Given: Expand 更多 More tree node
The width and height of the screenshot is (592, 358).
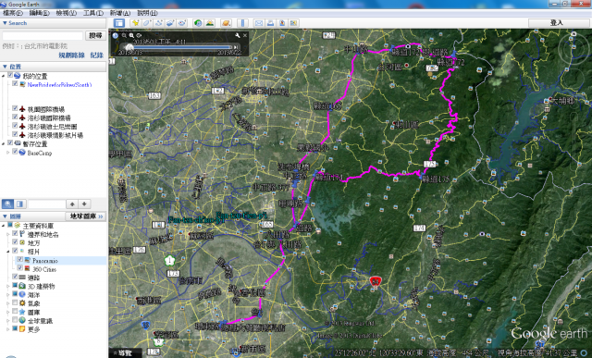Looking at the screenshot, I should 8,329.
